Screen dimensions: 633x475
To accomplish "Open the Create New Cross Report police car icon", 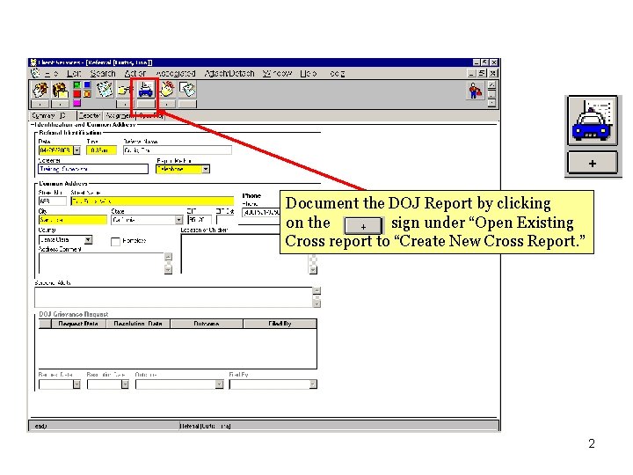I will 146,89.
